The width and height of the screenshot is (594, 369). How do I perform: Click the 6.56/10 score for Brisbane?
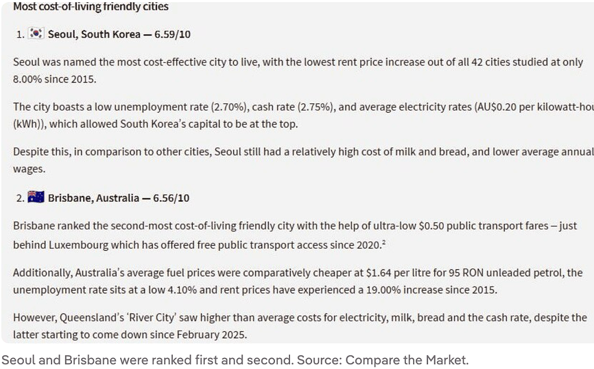pos(171,198)
